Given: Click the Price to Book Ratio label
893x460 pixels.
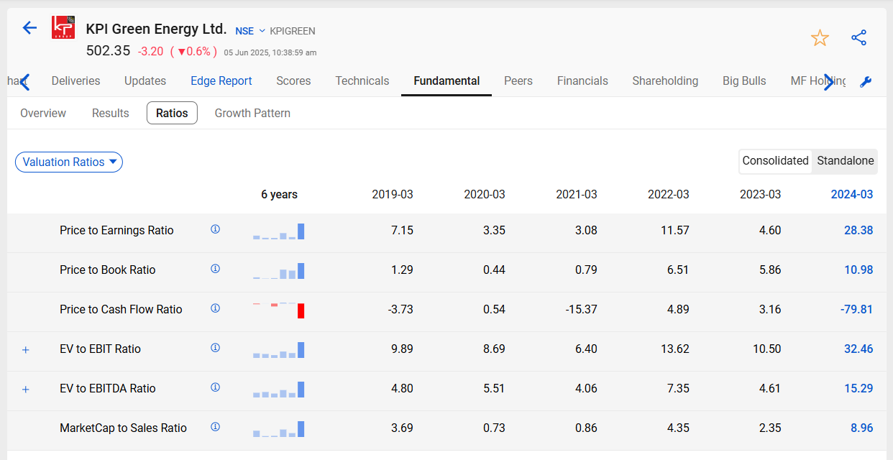Looking at the screenshot, I should 108,270.
